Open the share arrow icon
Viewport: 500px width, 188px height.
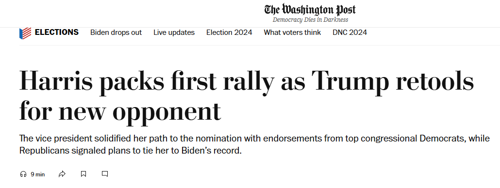coord(62,174)
